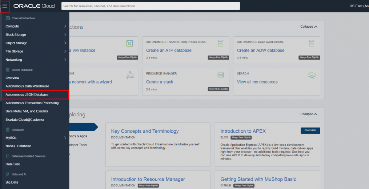Viewport: 369px width, 189px height.
Task: Open Networking menu item
Action: [14, 60]
